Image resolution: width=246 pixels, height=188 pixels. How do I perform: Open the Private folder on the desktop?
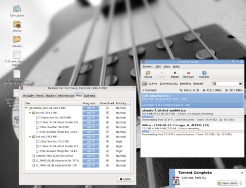point(17,42)
